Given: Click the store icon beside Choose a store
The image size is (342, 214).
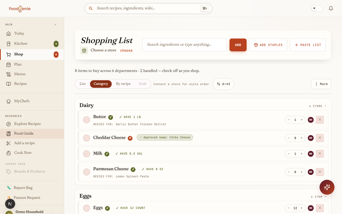Looking at the screenshot, I should 84,51.
